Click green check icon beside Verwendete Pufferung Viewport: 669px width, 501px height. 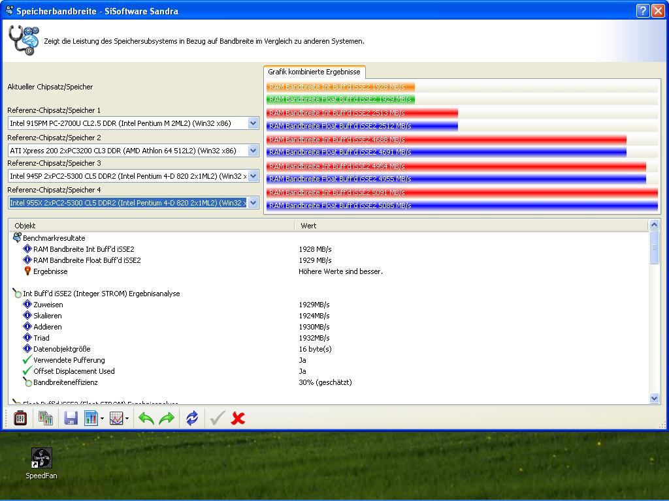(x=27, y=359)
